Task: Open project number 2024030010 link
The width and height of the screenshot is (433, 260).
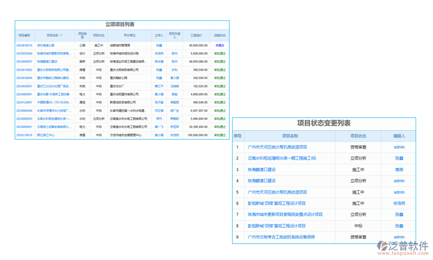Action: (x=24, y=45)
